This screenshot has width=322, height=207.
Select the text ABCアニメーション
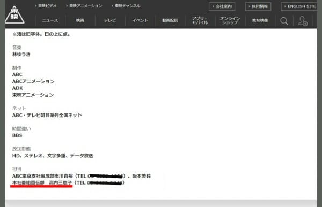point(33,81)
